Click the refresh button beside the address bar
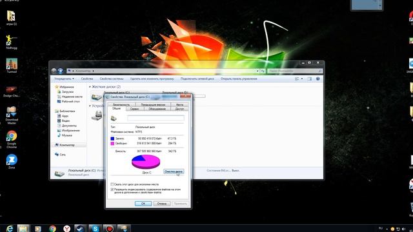 click(x=263, y=71)
